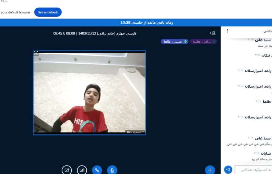Click chat message 'من من من من من'
The width and height of the screenshot is (272, 174).
(250, 144)
